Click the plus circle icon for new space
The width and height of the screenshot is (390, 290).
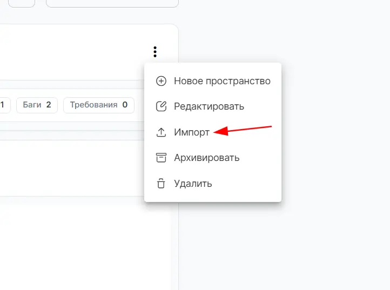point(161,81)
